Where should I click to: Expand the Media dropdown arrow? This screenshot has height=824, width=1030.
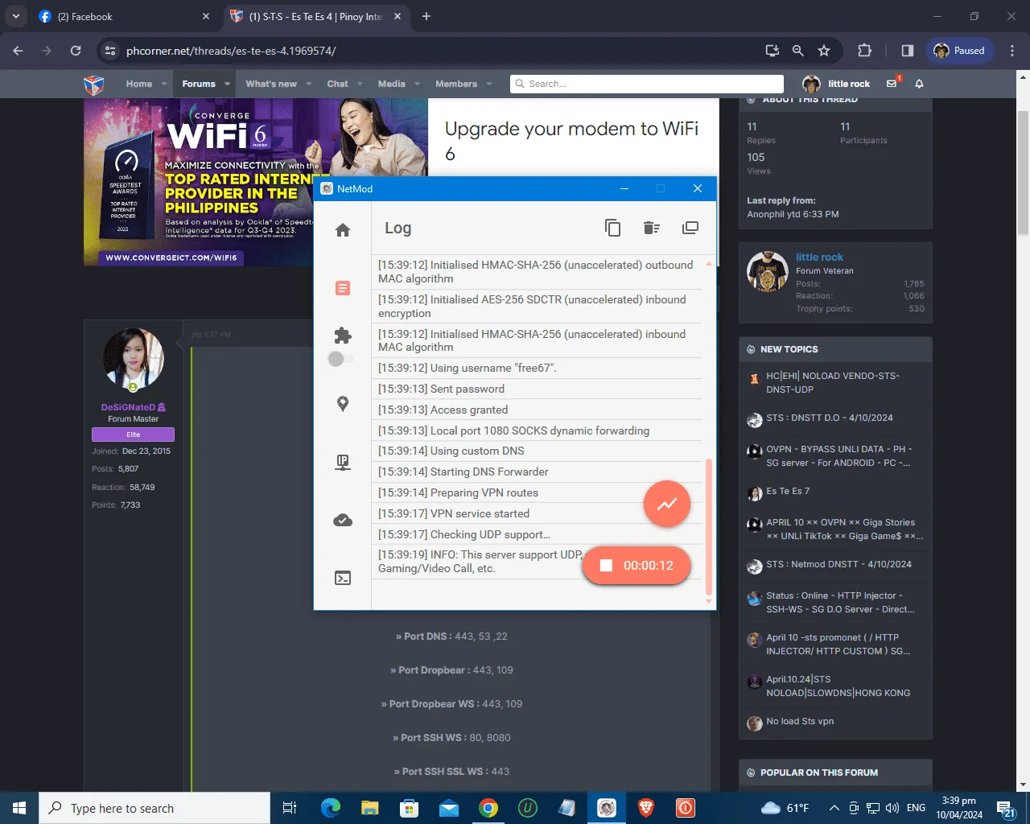[x=417, y=84]
